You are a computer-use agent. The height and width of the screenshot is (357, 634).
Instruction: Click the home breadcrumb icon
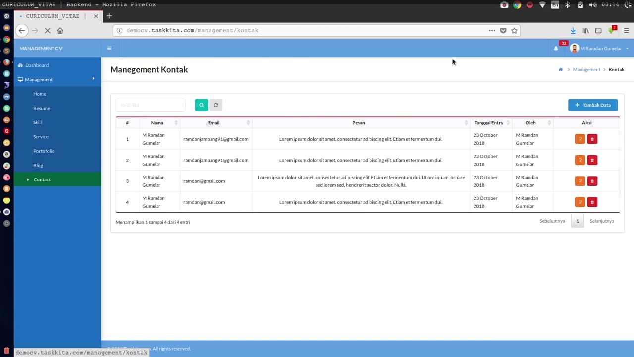coord(560,69)
